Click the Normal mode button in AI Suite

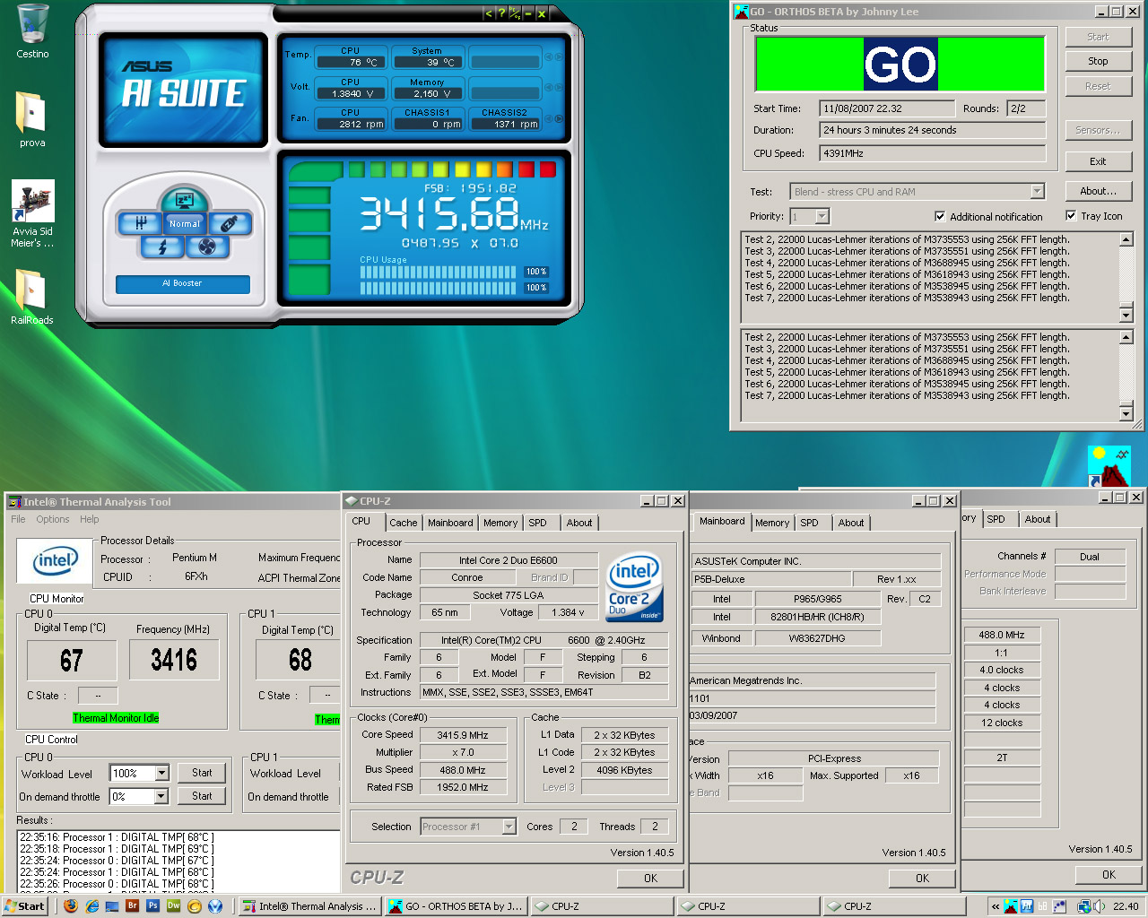[185, 223]
